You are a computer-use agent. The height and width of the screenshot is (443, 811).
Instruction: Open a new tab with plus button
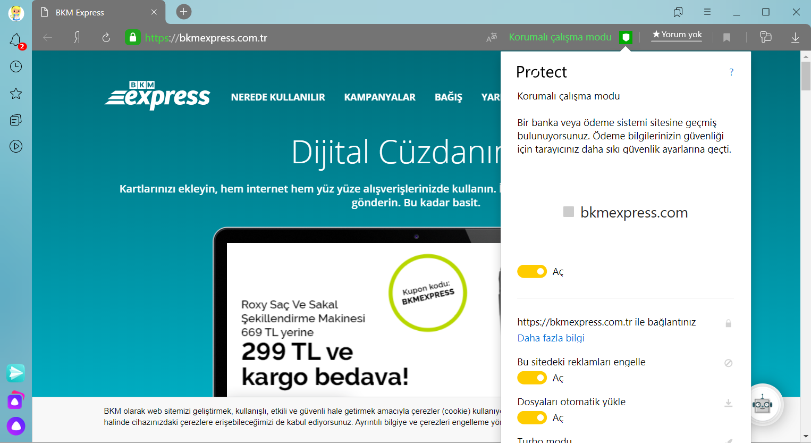(x=184, y=12)
